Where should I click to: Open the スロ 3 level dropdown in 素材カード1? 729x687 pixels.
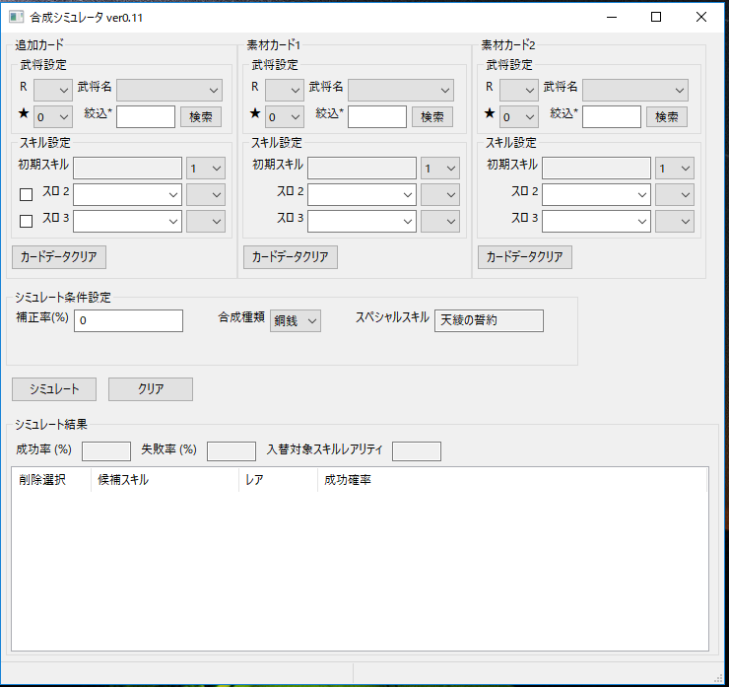440,221
